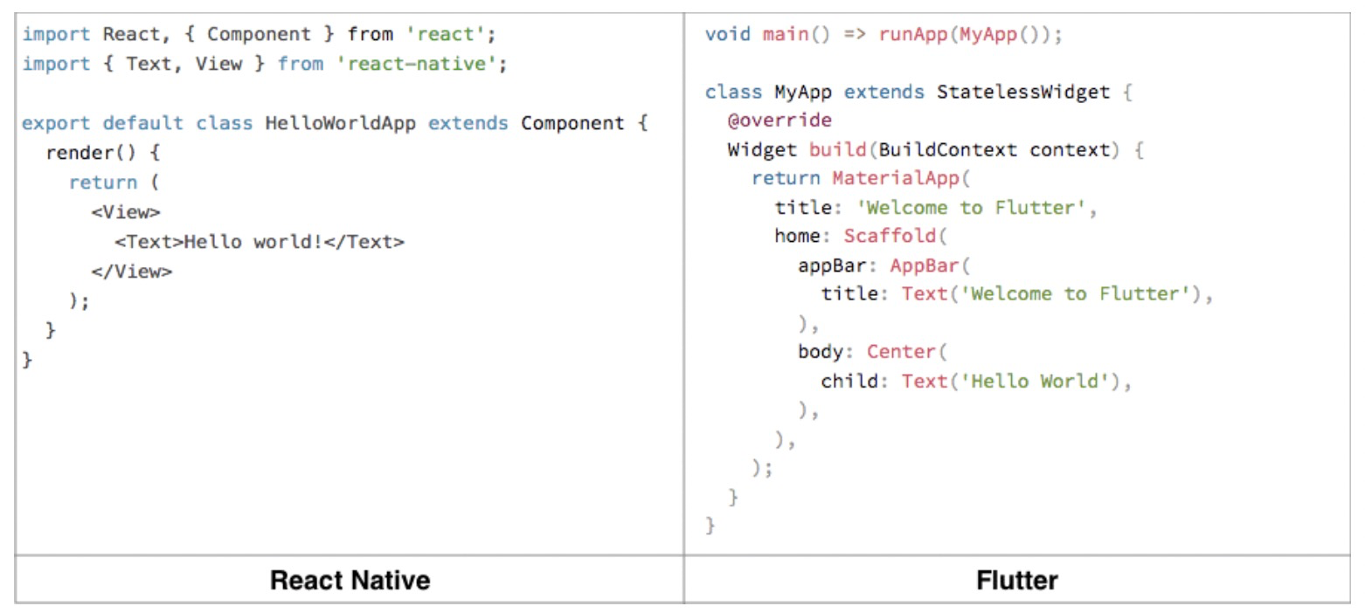1365x613 pixels.
Task: Click the MaterialApp constructor
Action: 896,178
